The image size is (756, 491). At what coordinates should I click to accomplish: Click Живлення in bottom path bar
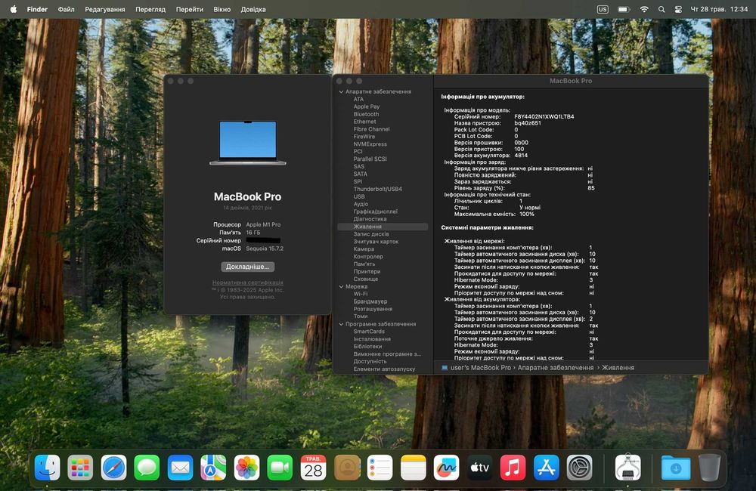click(618, 368)
